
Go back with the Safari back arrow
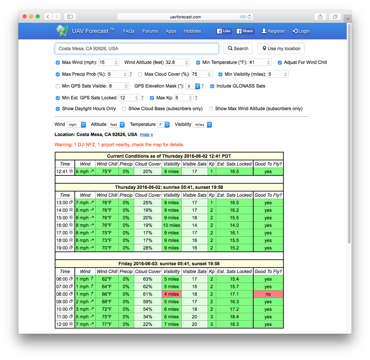coord(48,17)
